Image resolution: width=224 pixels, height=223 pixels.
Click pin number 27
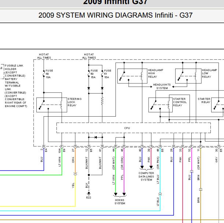coord(73,150)
